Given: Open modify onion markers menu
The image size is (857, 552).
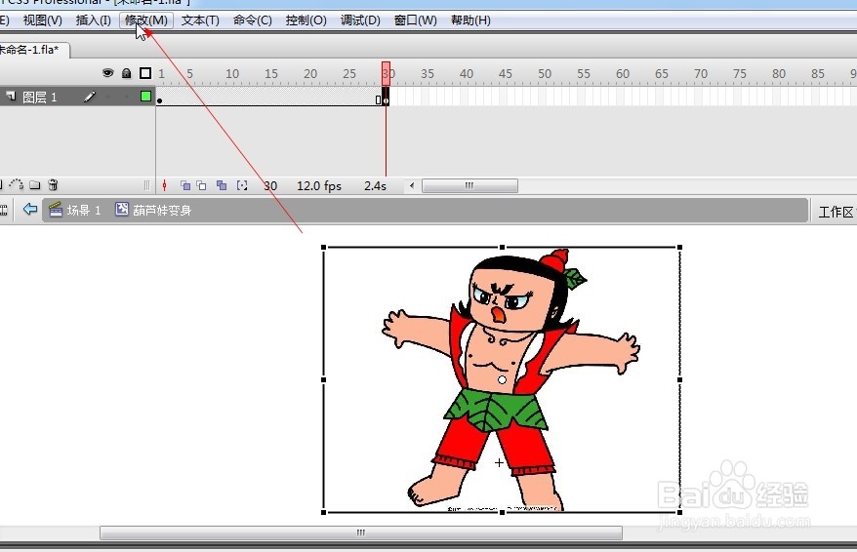Looking at the screenshot, I should [x=242, y=185].
